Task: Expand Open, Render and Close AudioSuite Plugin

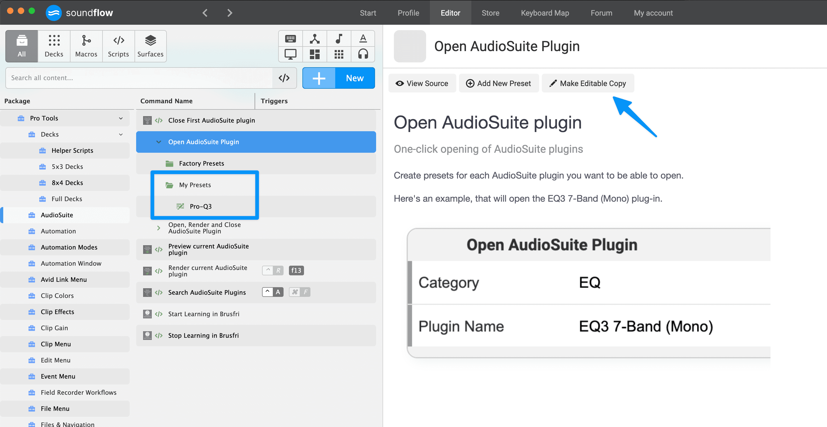Action: coord(158,228)
